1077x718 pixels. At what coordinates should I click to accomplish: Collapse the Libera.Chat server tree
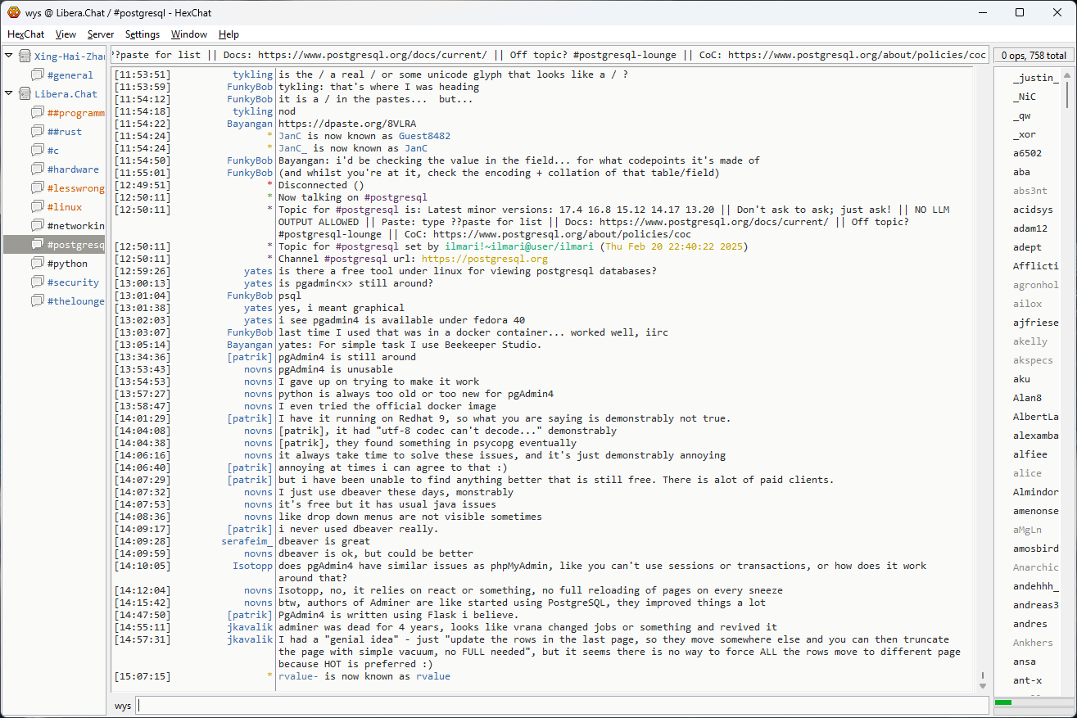[x=9, y=94]
